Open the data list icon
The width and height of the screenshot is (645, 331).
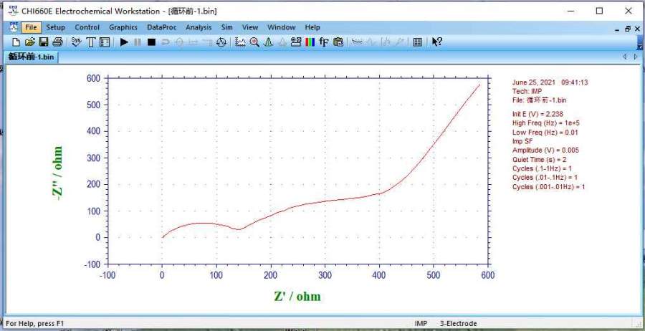coord(418,42)
